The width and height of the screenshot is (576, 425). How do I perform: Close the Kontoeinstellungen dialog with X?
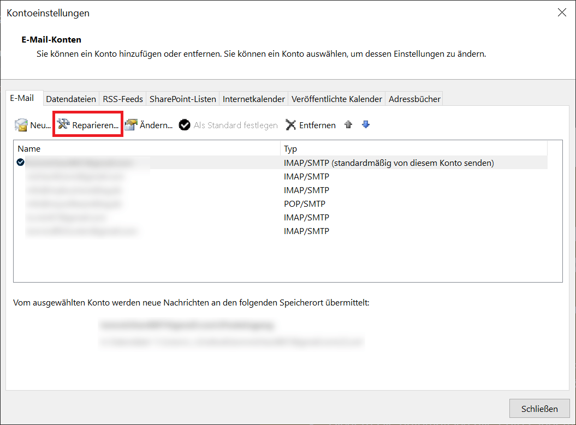[562, 13]
